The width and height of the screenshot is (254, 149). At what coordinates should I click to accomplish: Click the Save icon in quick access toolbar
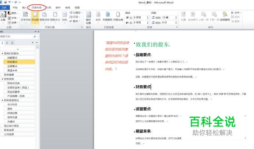(5, 2)
